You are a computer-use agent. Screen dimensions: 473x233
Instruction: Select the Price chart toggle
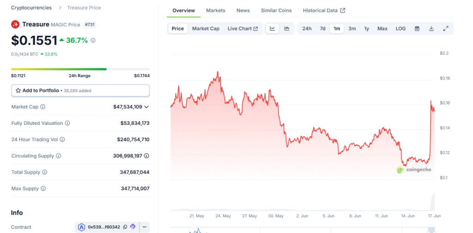178,29
